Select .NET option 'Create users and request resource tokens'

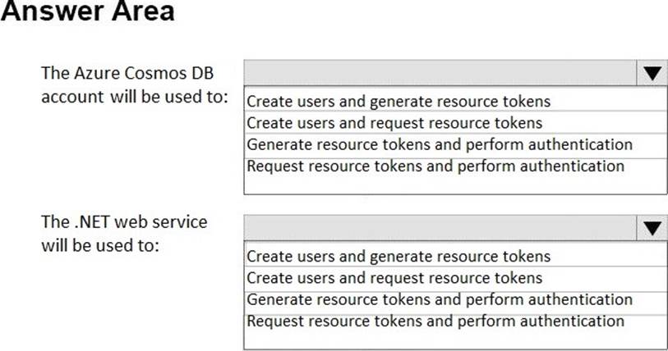coord(394,277)
